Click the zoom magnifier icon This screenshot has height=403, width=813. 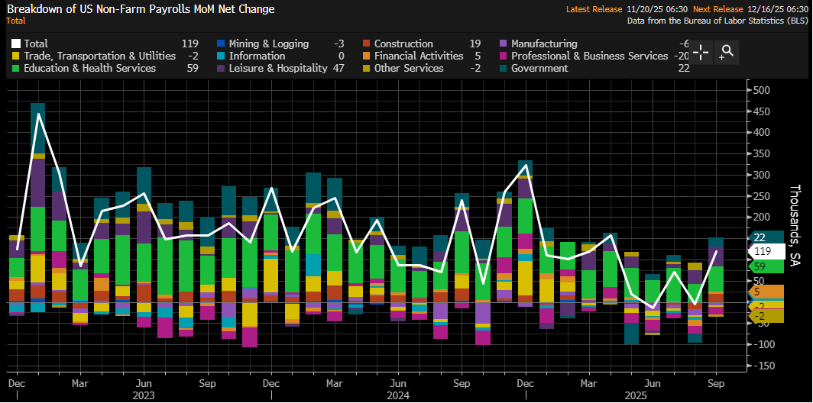(x=727, y=52)
